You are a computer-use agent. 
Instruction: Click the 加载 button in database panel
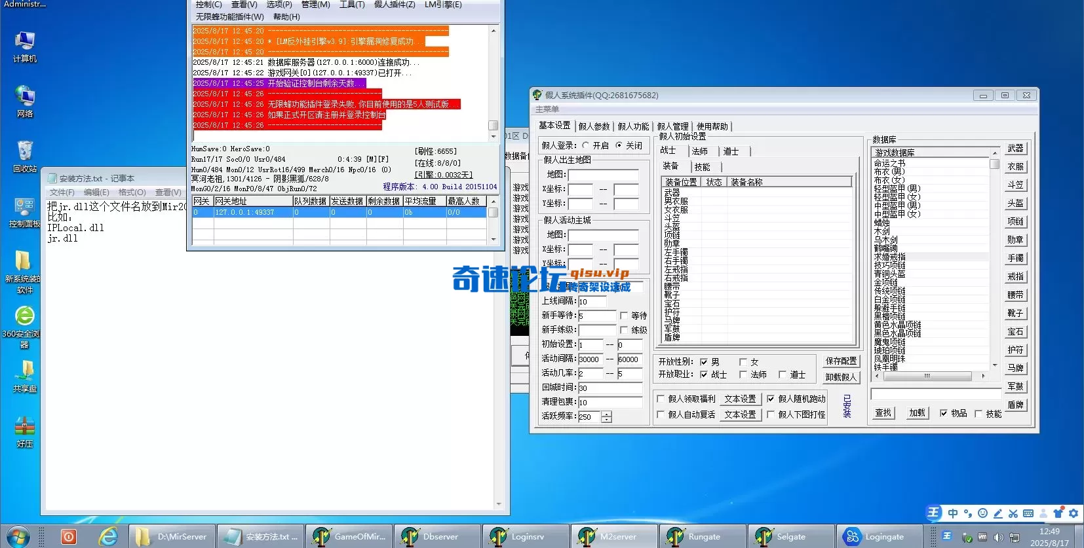coord(917,413)
